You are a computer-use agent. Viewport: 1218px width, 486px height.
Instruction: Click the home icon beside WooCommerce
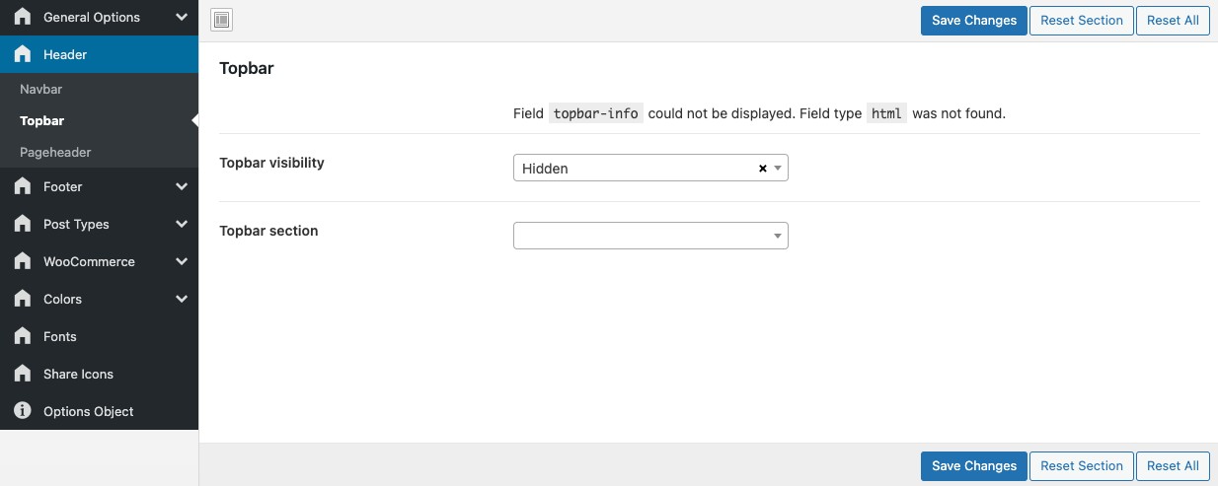(23, 261)
